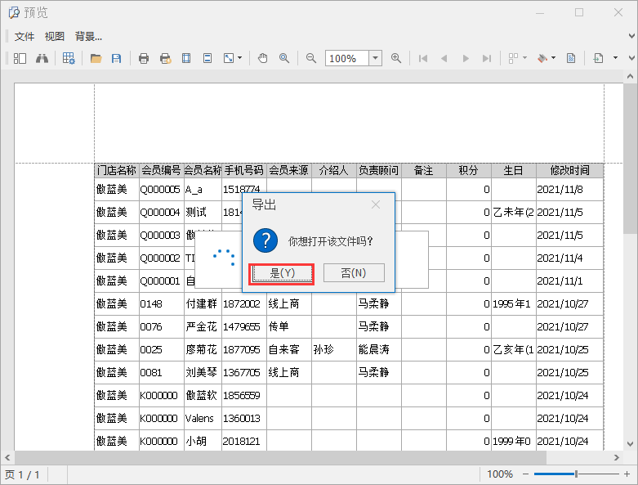The width and height of the screenshot is (638, 485).
Task: Click the 100% zoom input field
Action: [x=347, y=58]
